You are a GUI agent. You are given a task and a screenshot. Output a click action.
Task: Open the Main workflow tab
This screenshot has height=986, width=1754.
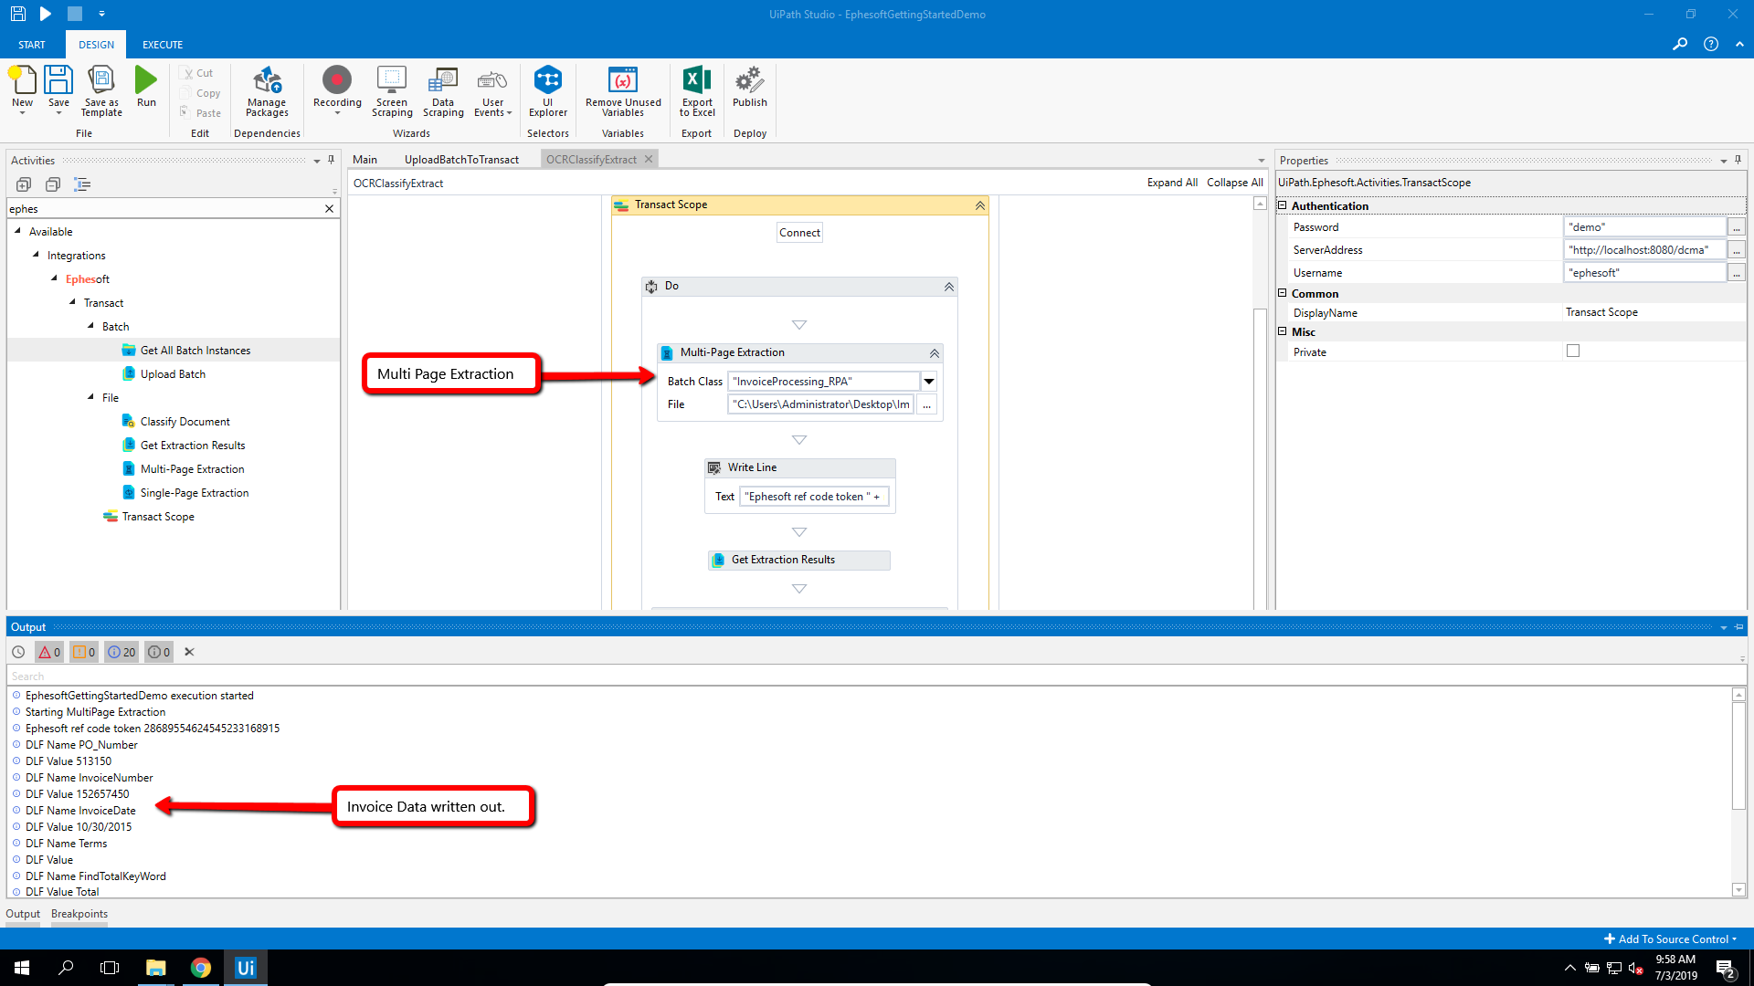(x=365, y=160)
